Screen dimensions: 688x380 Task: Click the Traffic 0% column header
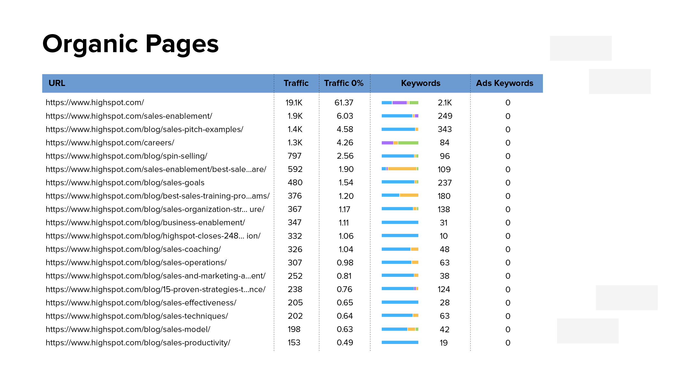tap(344, 83)
